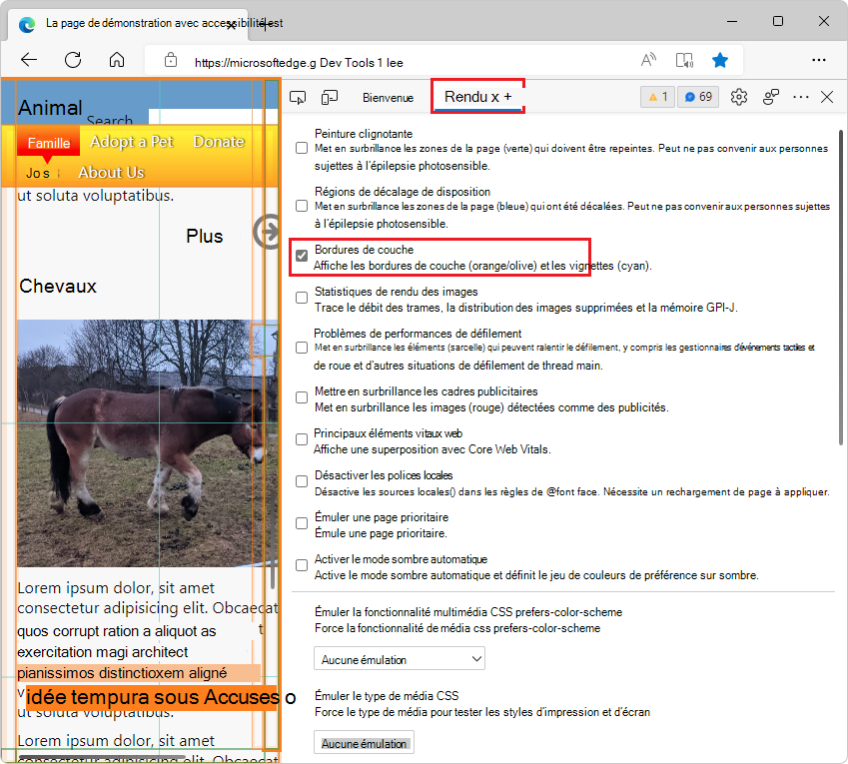The image size is (848, 764).
Task: Check Activer le mode sombre automatique
Action: coord(302,564)
